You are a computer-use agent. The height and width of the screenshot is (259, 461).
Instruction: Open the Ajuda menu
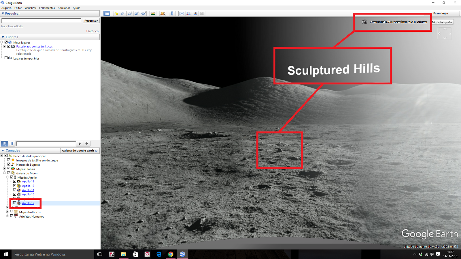click(76, 8)
